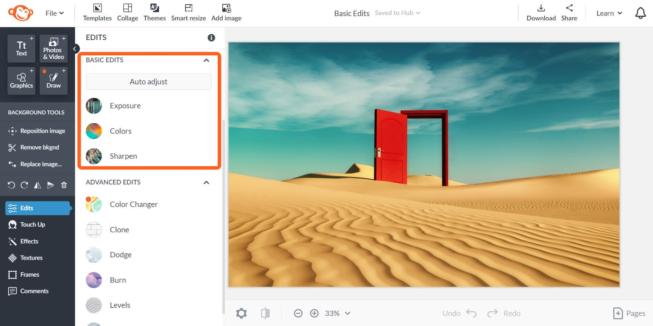Viewport: 653px width, 326px height.
Task: Toggle the compare before/after icon
Action: [265, 313]
